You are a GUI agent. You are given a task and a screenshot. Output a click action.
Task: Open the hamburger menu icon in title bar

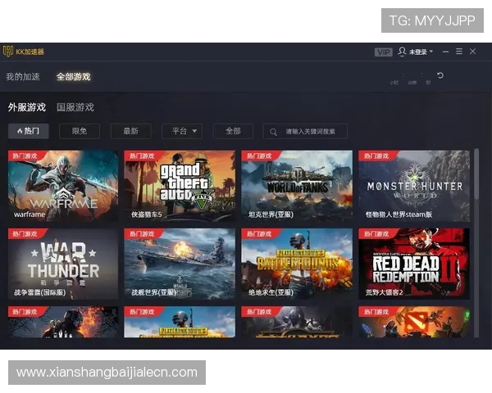point(459,52)
